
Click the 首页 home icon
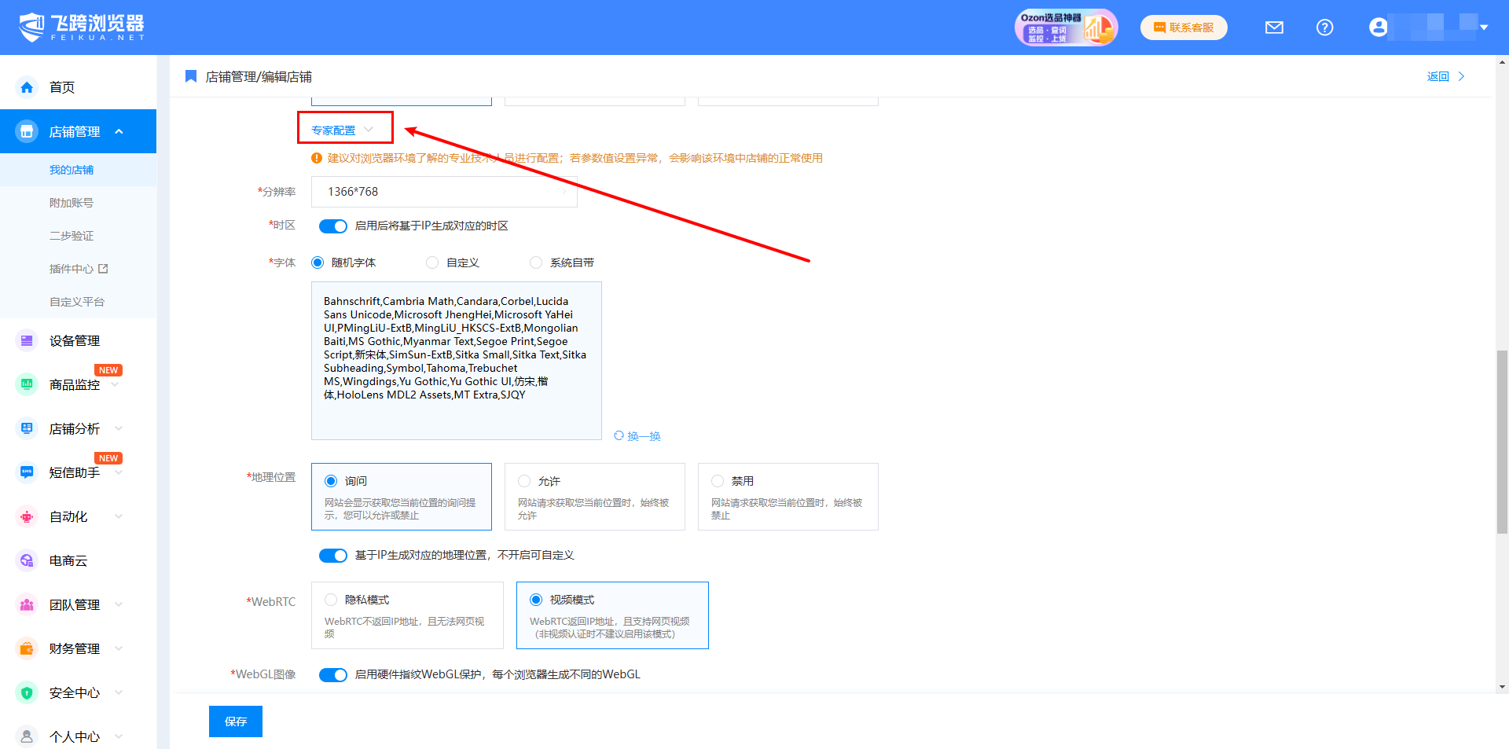coord(27,87)
